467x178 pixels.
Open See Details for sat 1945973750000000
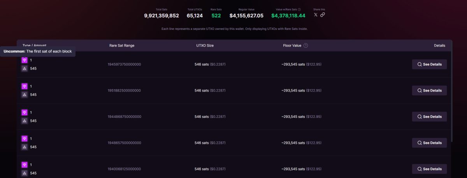[429, 64]
